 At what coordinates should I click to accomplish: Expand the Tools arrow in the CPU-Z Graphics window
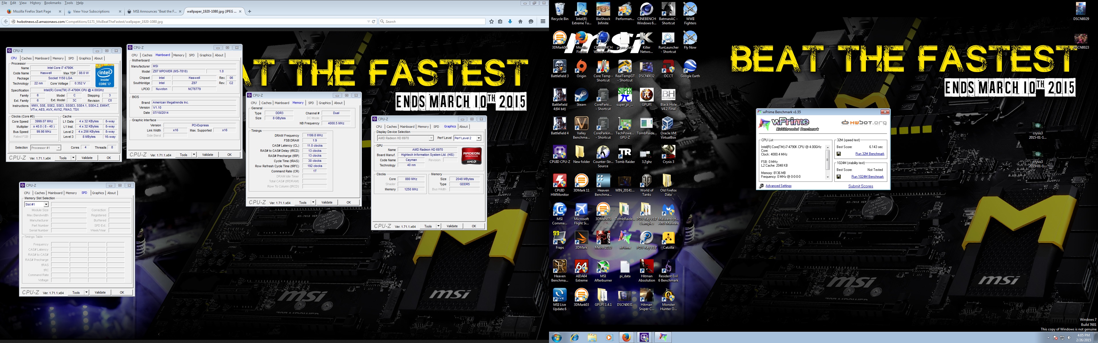pyautogui.click(x=438, y=226)
